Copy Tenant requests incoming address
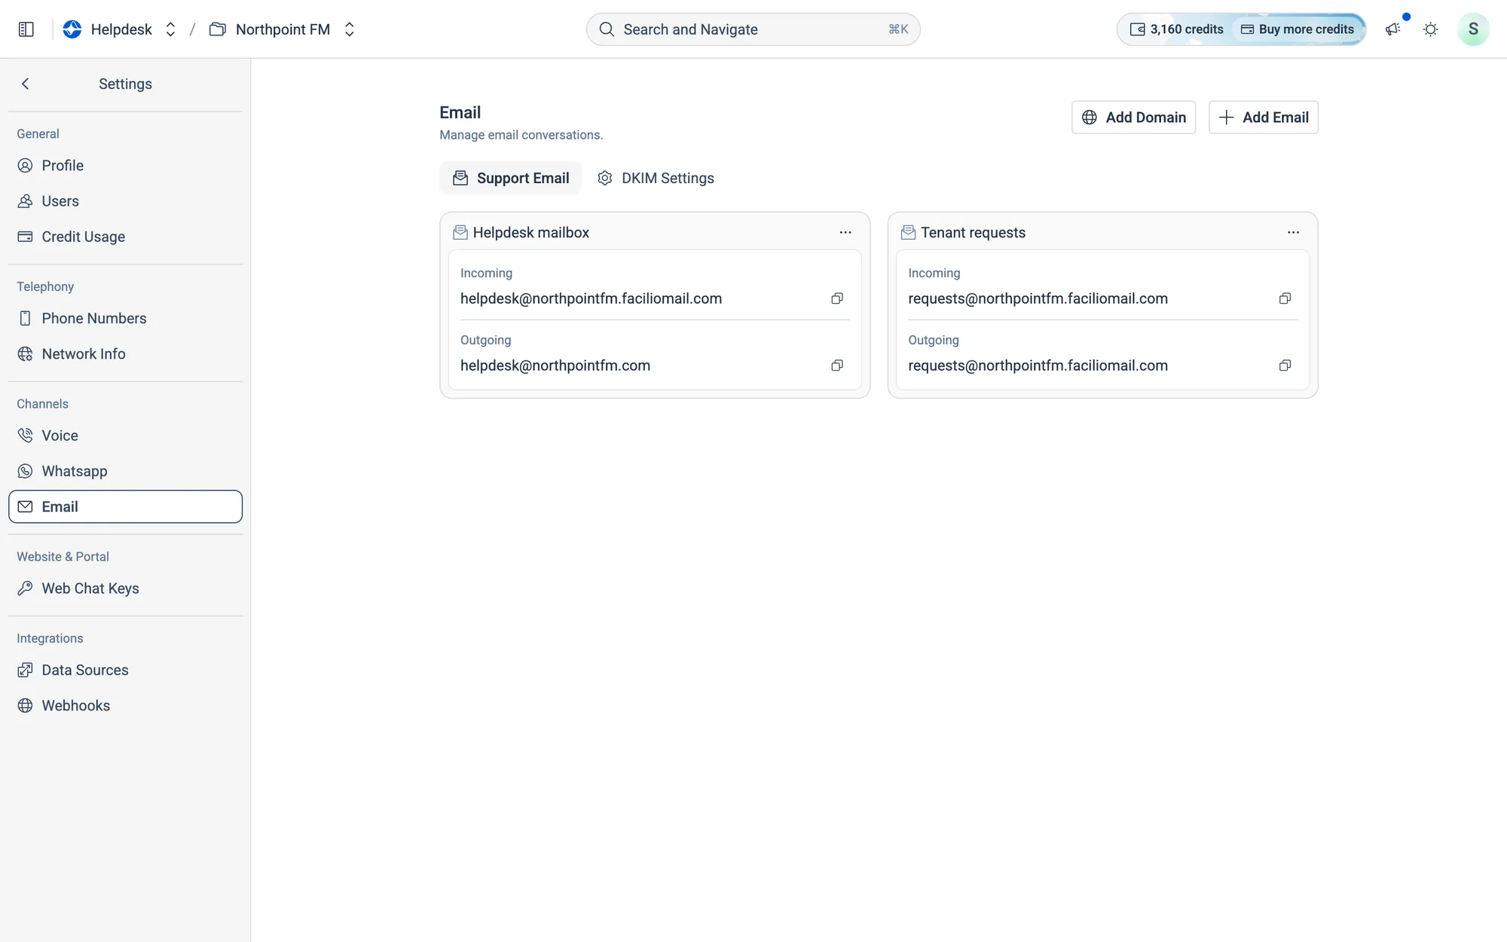The image size is (1507, 942). (x=1285, y=298)
